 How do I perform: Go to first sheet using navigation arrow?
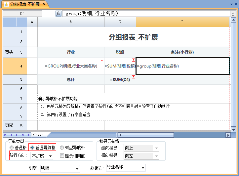pyautogui.click(x=6, y=135)
